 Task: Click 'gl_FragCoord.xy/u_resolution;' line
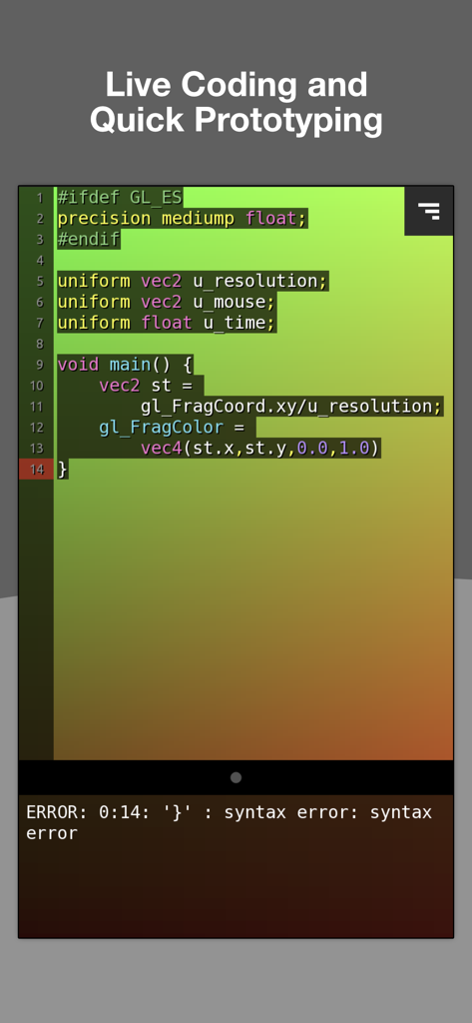(291, 407)
